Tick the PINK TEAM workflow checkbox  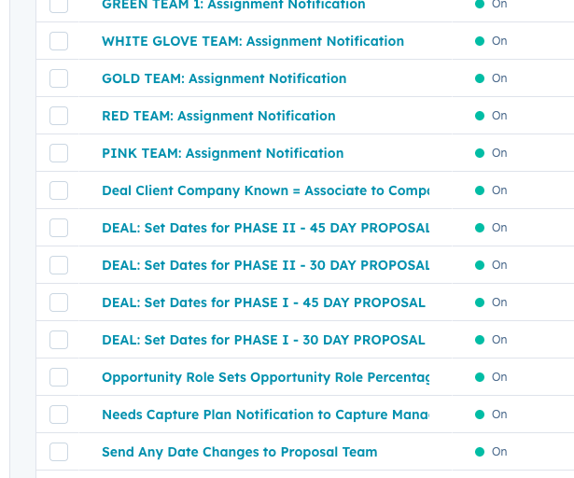pos(59,153)
